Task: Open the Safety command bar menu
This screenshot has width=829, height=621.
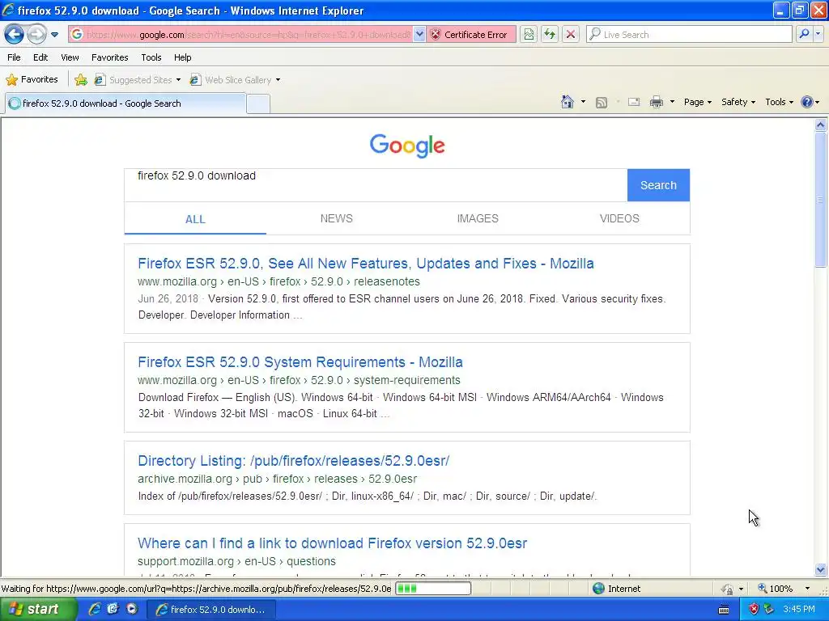Action: [x=738, y=102]
